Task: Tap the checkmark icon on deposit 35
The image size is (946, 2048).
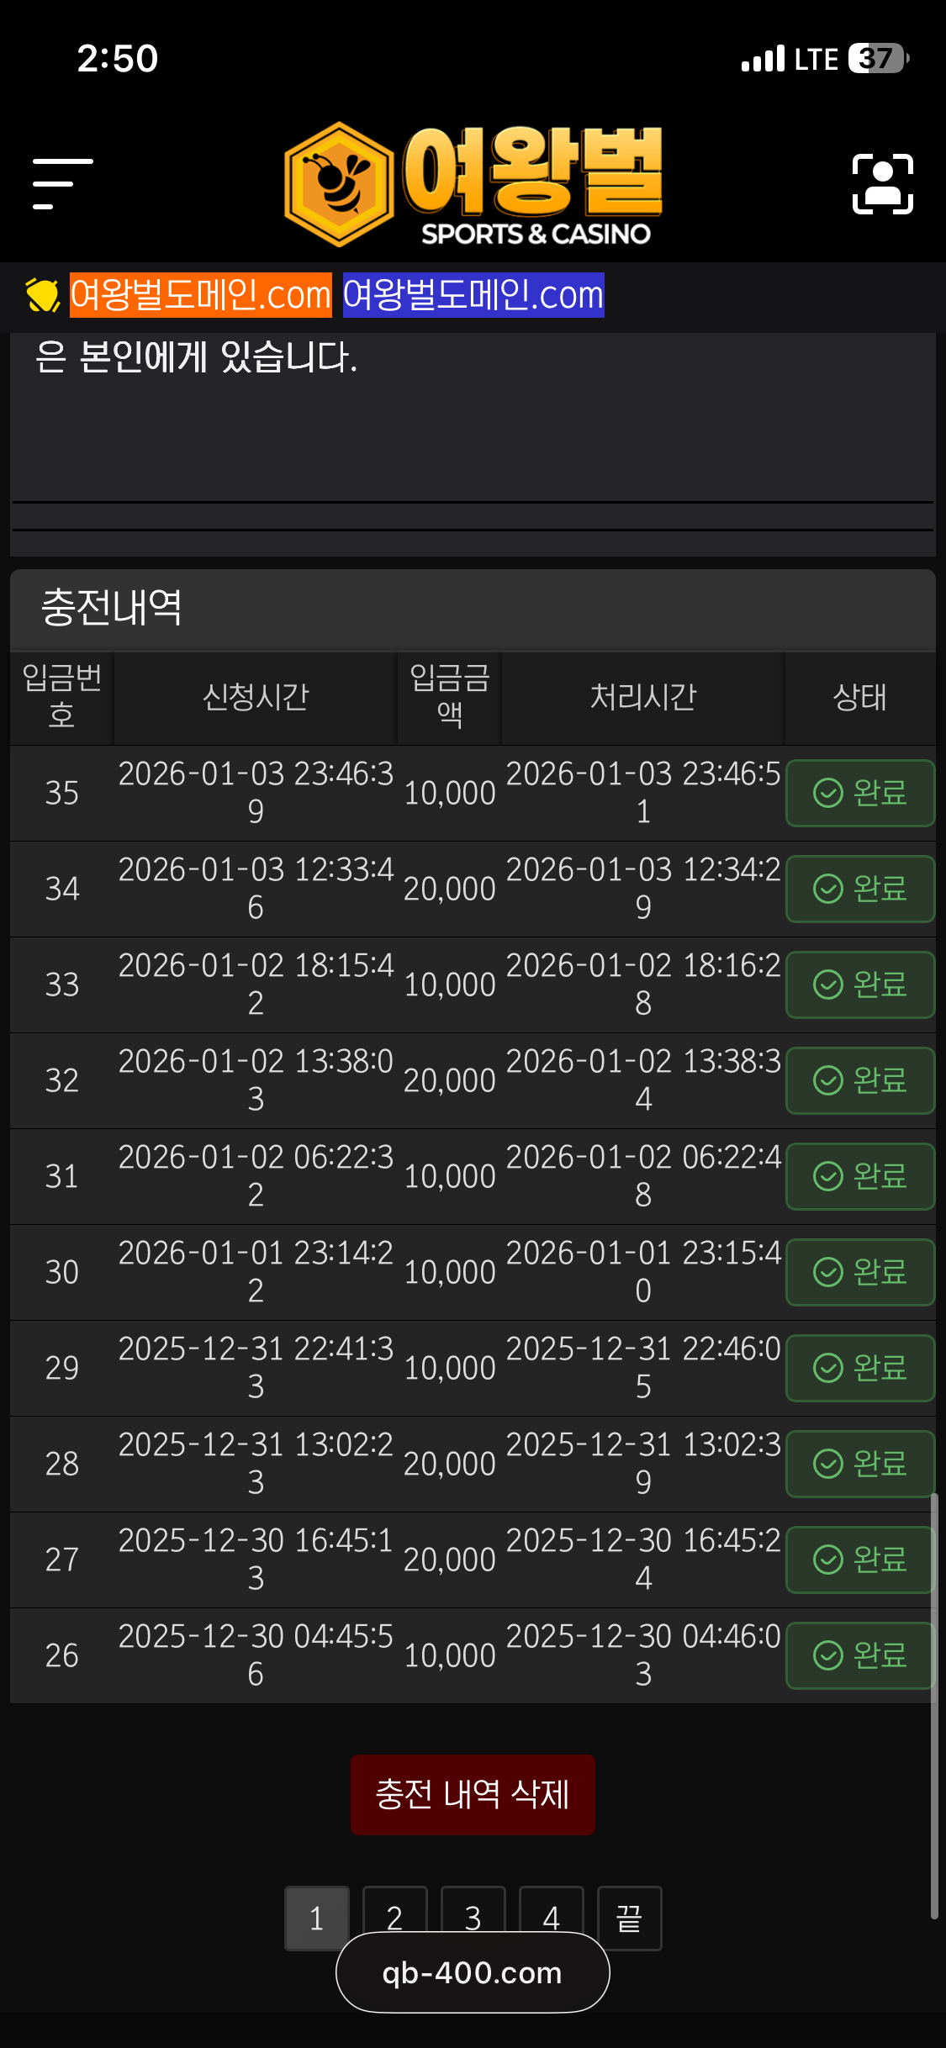Action: pos(828,793)
